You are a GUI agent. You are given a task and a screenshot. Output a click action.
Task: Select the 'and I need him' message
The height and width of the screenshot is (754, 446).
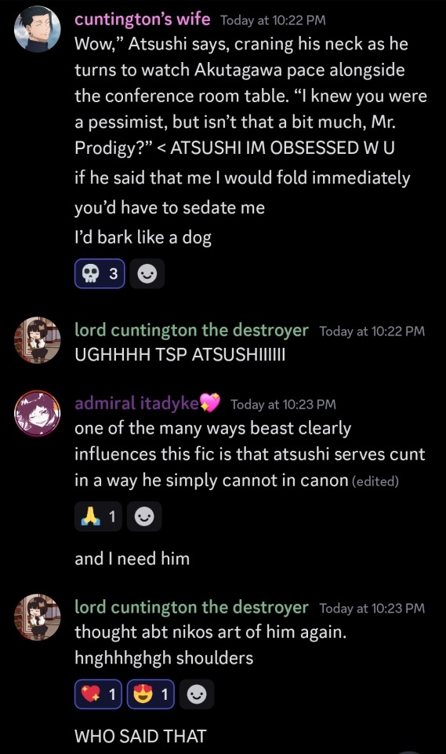click(x=132, y=558)
